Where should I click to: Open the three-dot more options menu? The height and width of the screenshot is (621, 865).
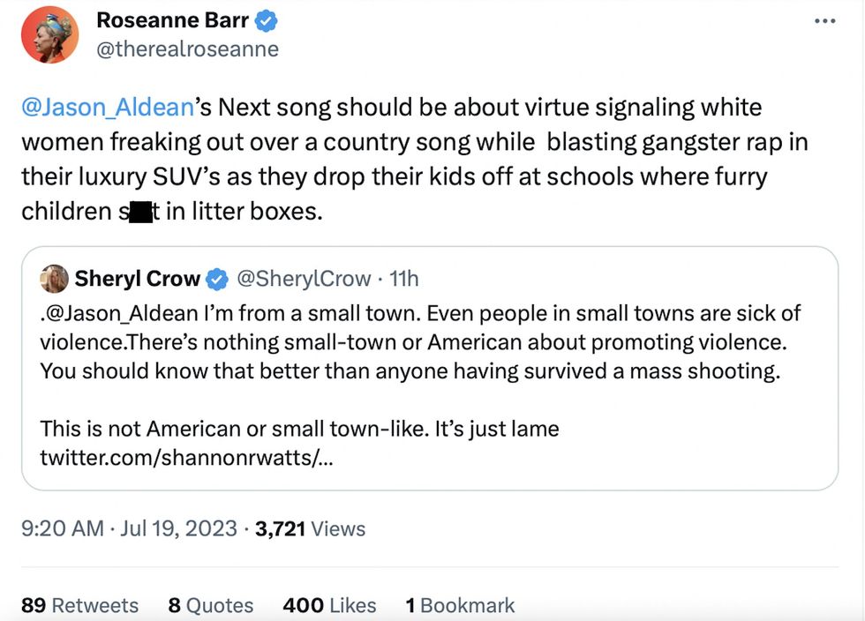[x=824, y=21]
